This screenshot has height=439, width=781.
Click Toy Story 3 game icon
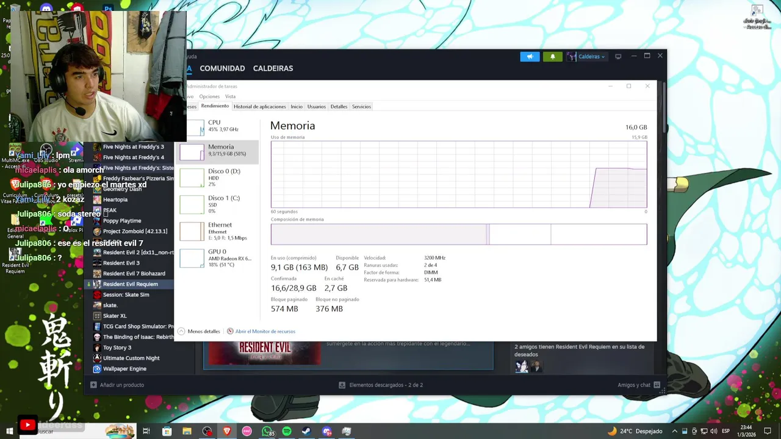coord(97,348)
